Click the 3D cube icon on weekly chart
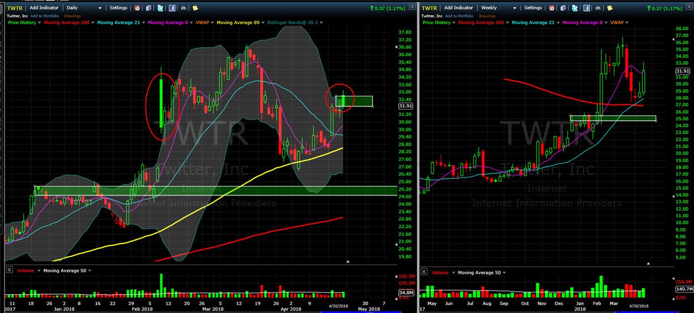 point(563,8)
